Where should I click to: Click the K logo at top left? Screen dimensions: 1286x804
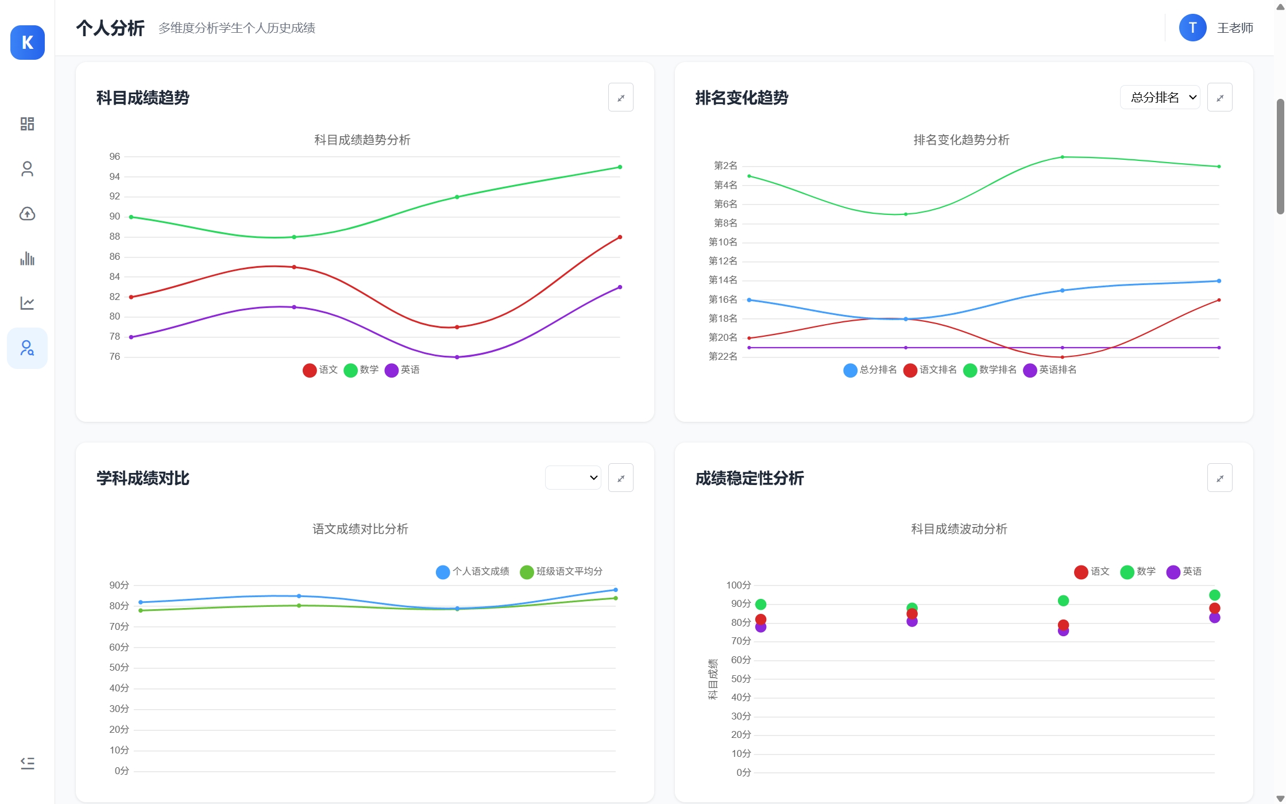(x=27, y=43)
